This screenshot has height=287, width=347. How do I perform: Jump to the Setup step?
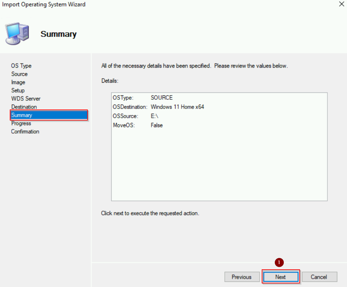tap(18, 91)
